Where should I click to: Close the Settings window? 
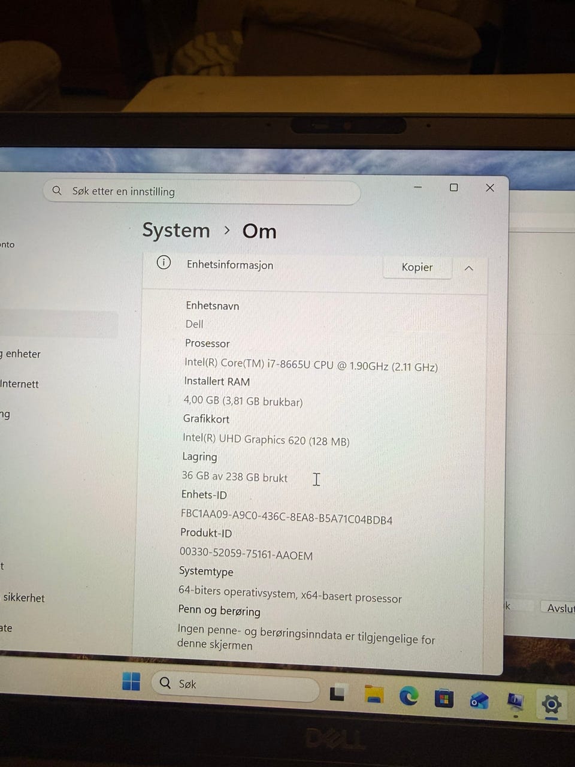(x=490, y=188)
